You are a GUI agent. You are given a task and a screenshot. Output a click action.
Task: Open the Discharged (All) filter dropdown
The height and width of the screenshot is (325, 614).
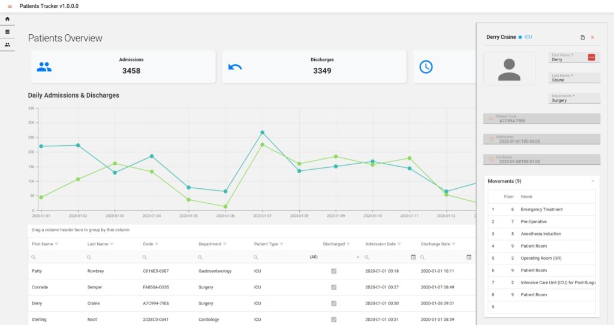tap(358, 257)
